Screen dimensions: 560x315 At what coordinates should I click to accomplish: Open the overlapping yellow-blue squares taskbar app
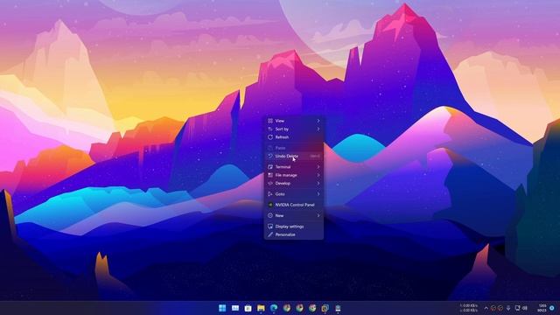325,308
